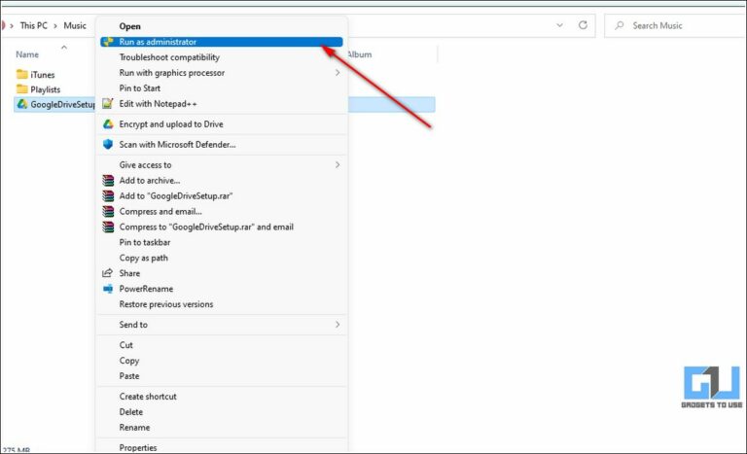
Task: Select Copy from the context menu
Action: coord(222,361)
